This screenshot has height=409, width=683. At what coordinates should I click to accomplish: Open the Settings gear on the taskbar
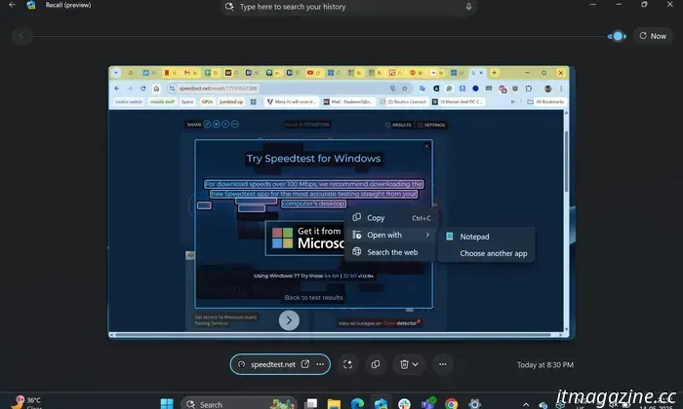(475, 404)
